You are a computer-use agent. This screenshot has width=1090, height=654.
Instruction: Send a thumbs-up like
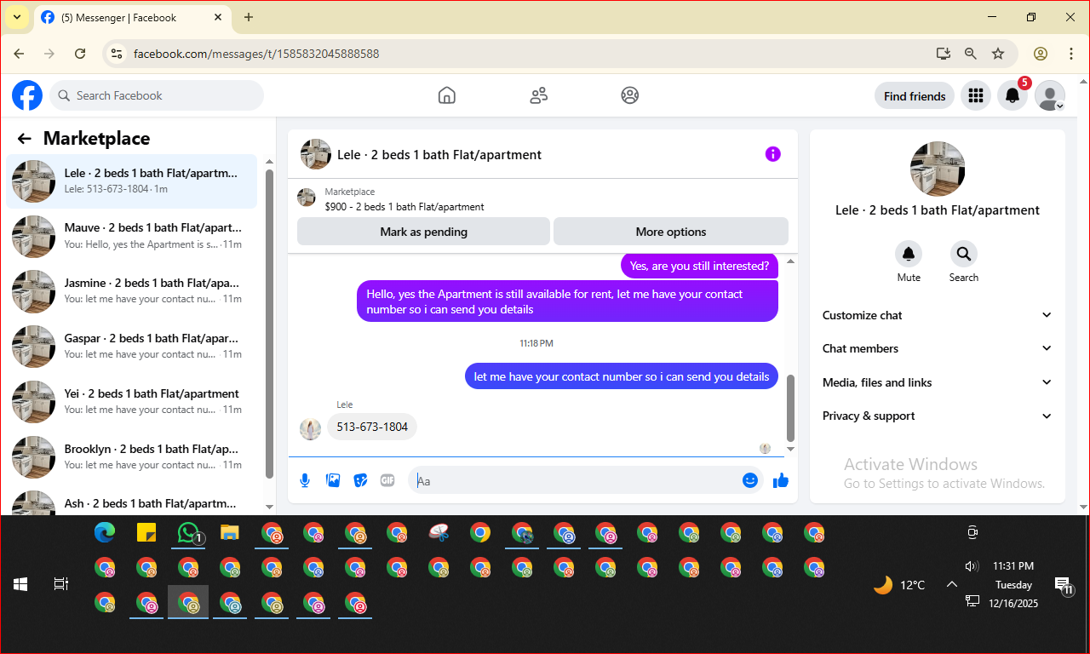[781, 480]
